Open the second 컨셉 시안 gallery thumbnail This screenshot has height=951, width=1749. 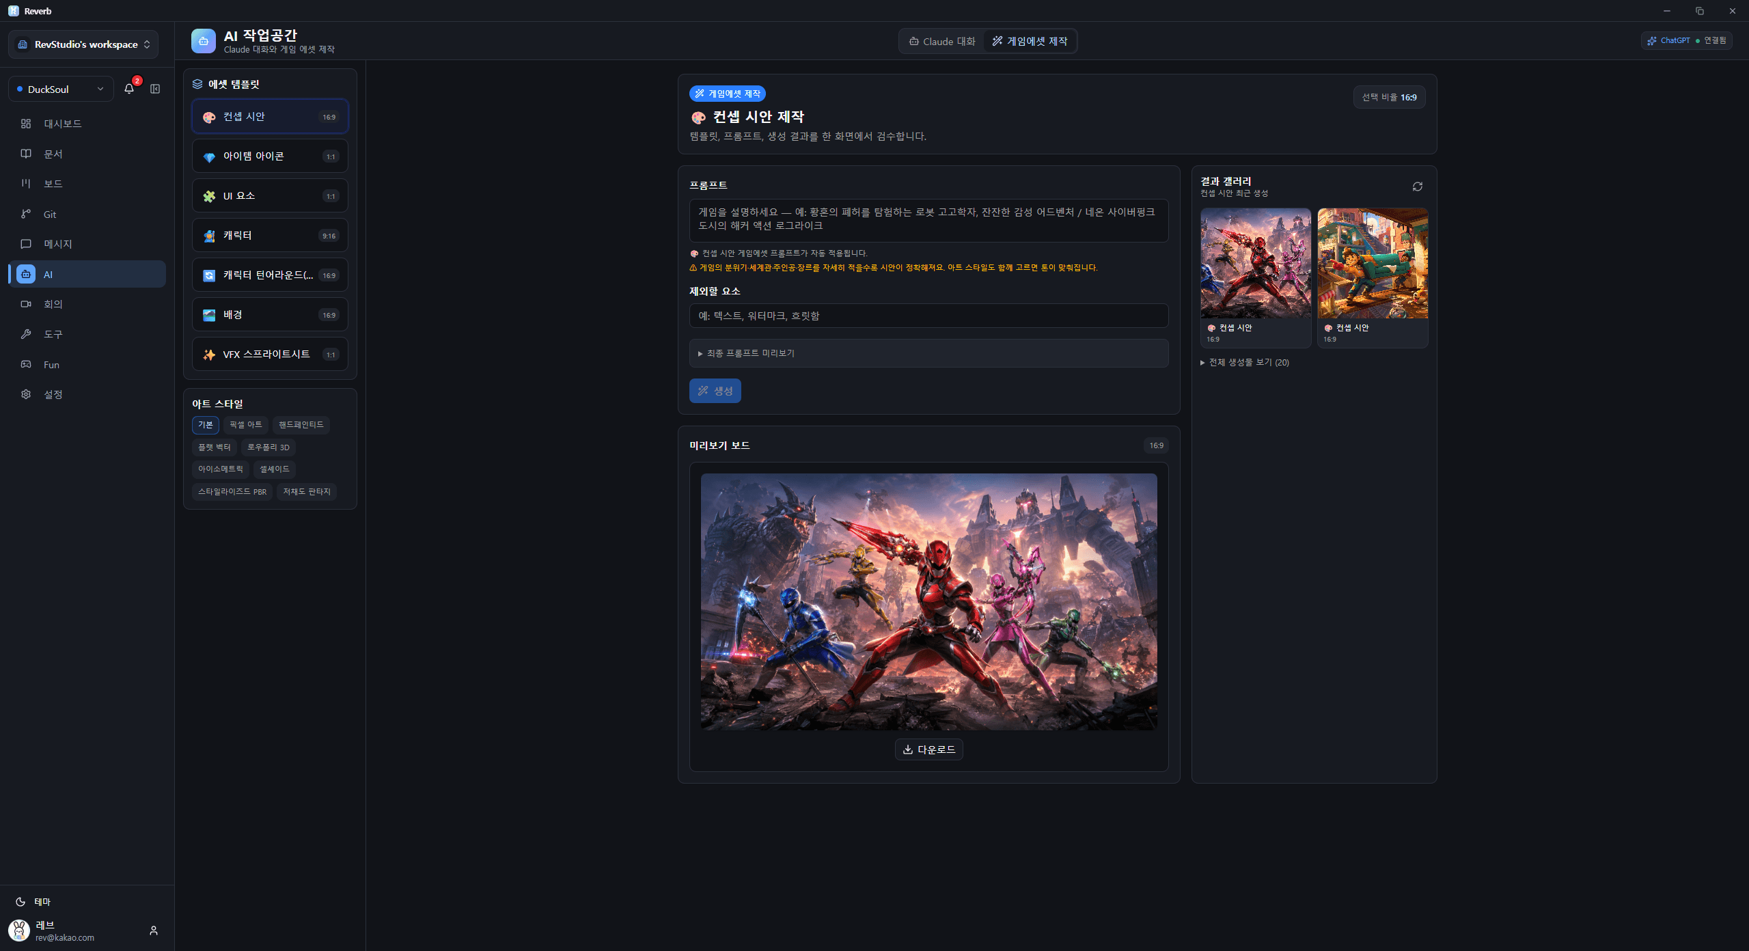1373,278
